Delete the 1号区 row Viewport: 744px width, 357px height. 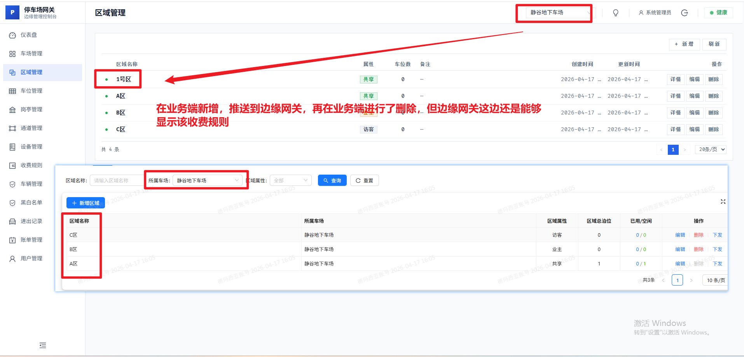point(713,79)
